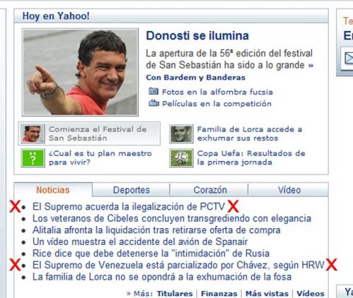
Task: Click the video camera icon beside Películas en la competición
Action: pyautogui.click(x=154, y=103)
